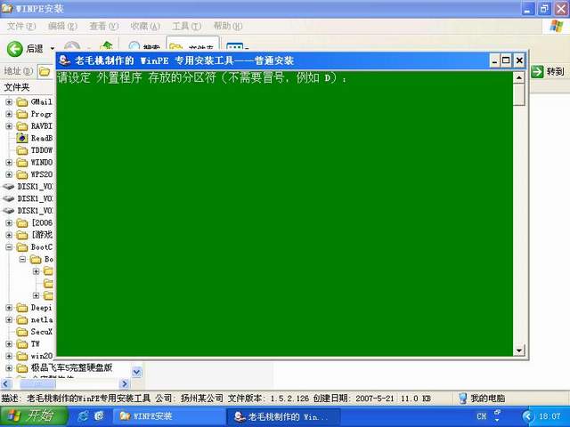Toggle the Folders toolbar button
The image size is (570, 427).
tap(192, 44)
